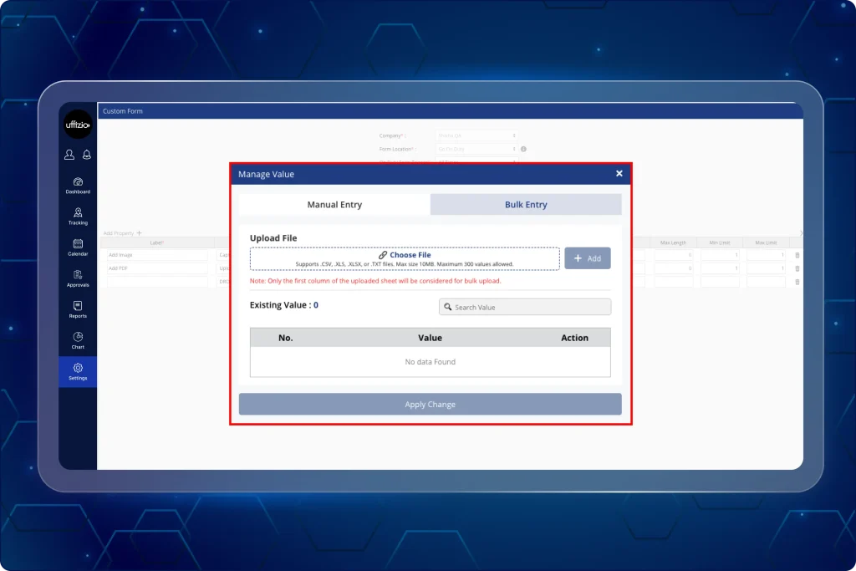Click the Upload File heading
The height and width of the screenshot is (571, 856).
(x=273, y=238)
